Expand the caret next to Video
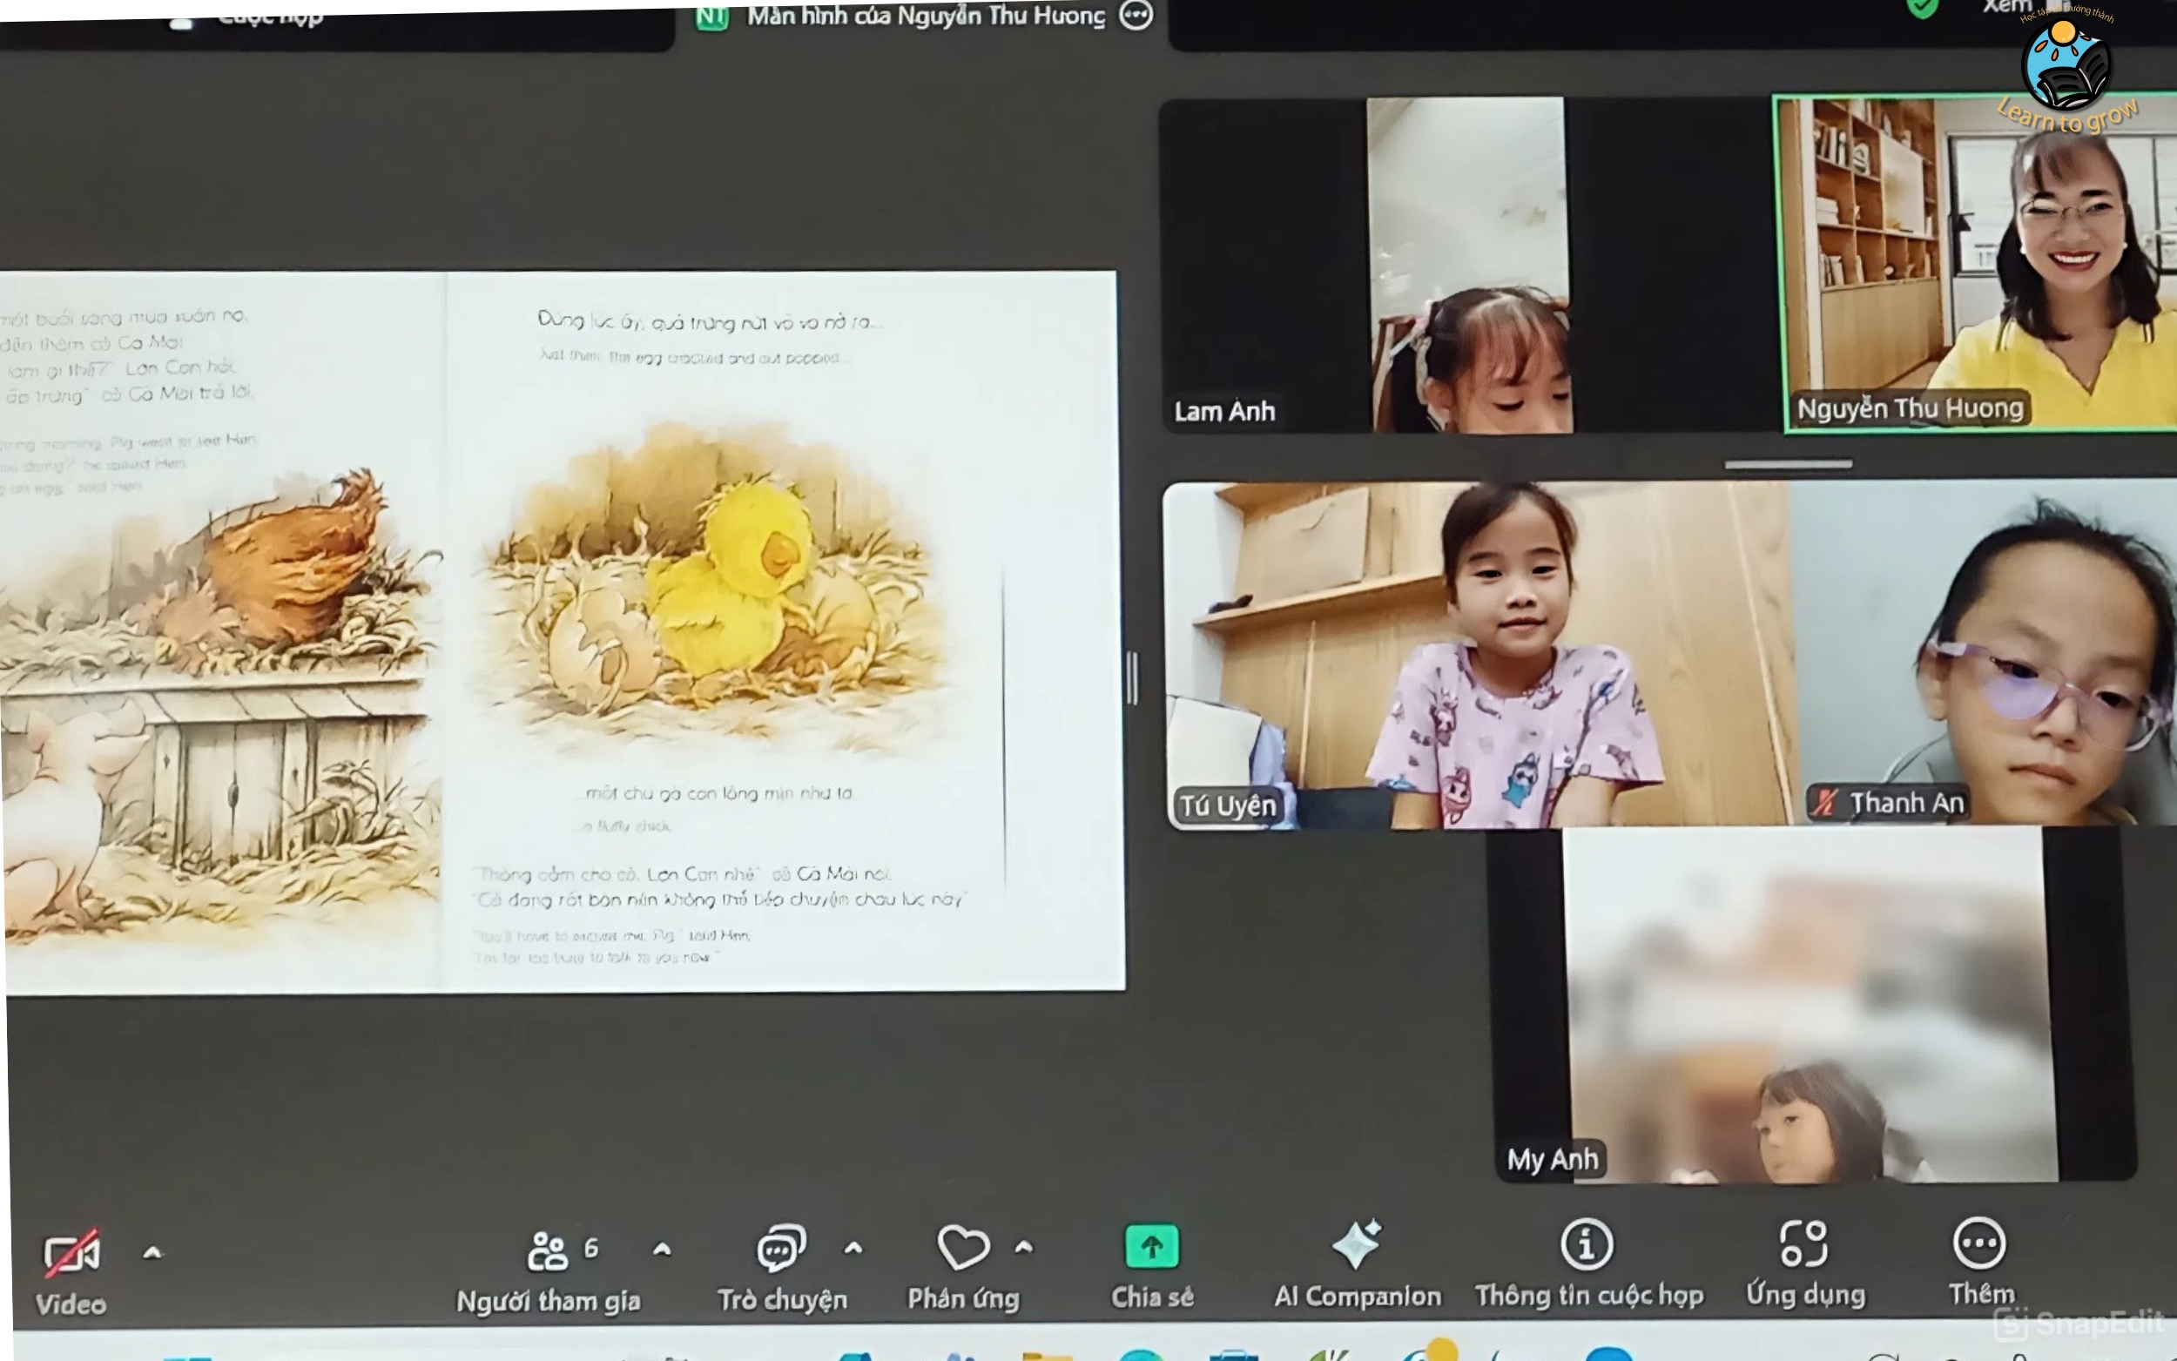2177x1361 pixels. [153, 1252]
